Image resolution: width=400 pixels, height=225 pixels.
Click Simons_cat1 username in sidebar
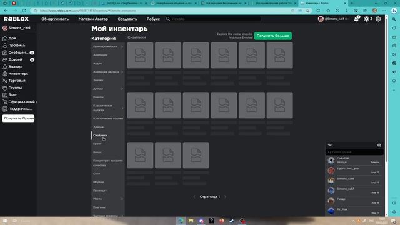tap(19, 28)
